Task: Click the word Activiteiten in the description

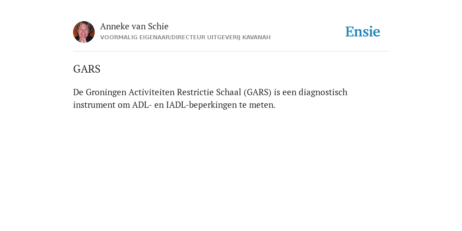Action: click(152, 92)
